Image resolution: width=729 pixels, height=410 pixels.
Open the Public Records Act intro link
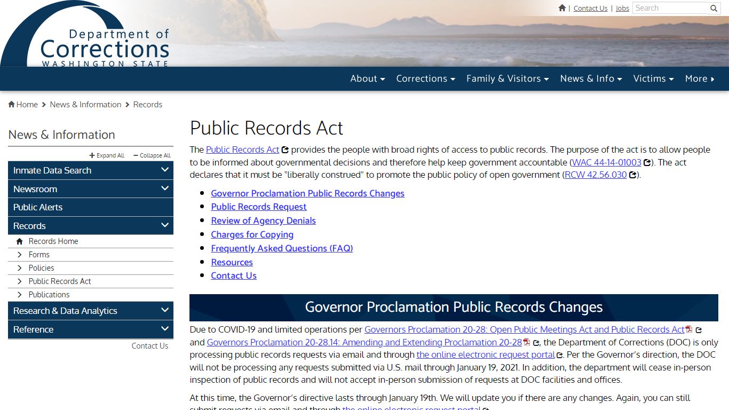[242, 150]
